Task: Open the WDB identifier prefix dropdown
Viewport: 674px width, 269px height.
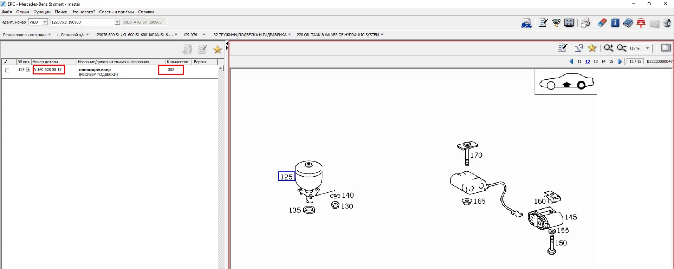Action: (x=45, y=22)
